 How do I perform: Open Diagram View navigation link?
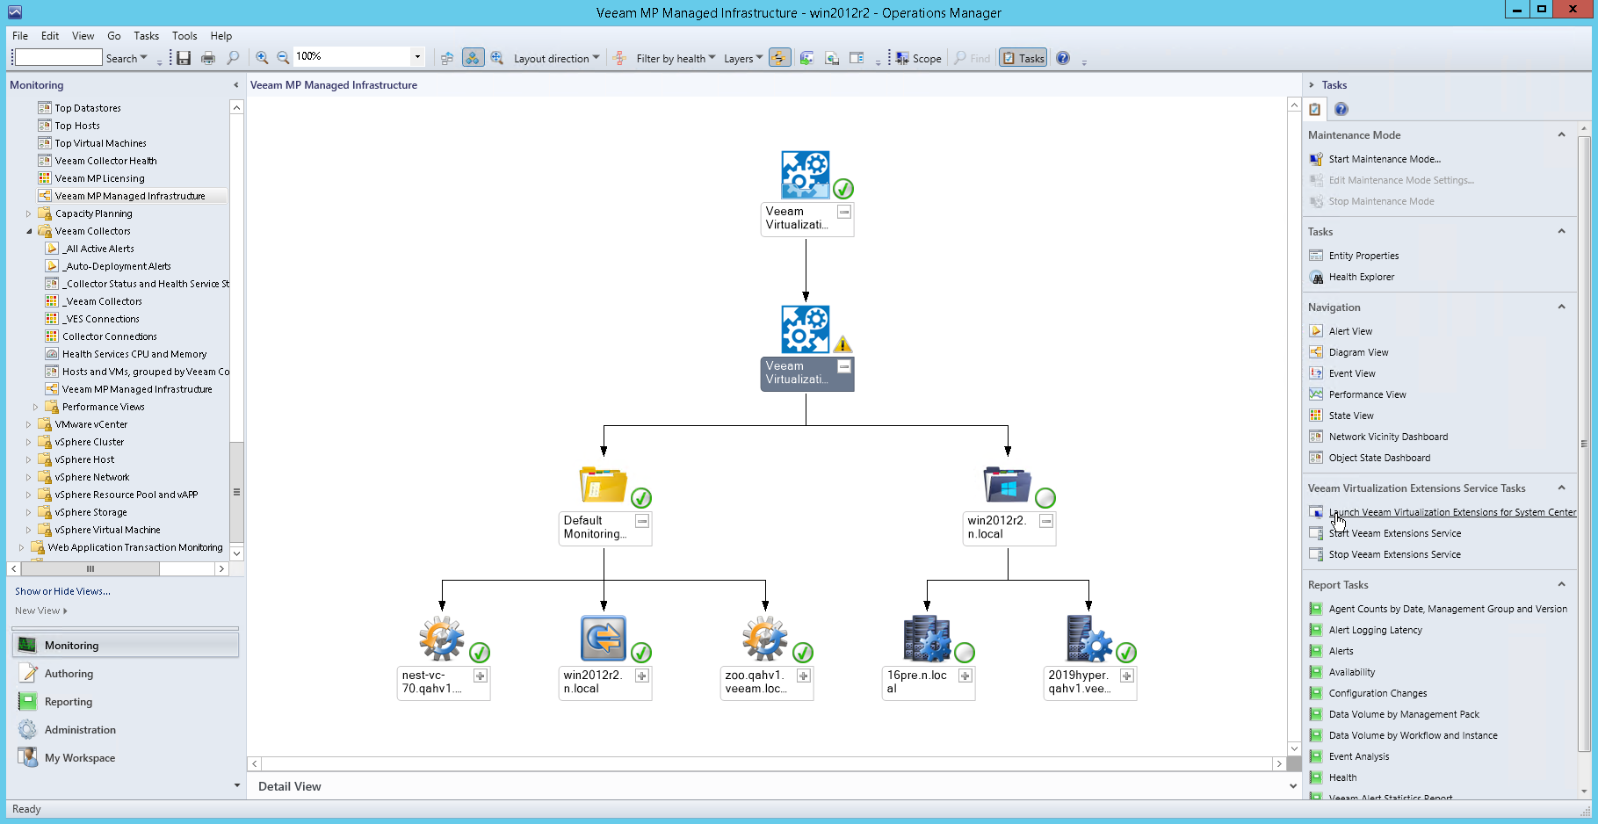point(1358,352)
